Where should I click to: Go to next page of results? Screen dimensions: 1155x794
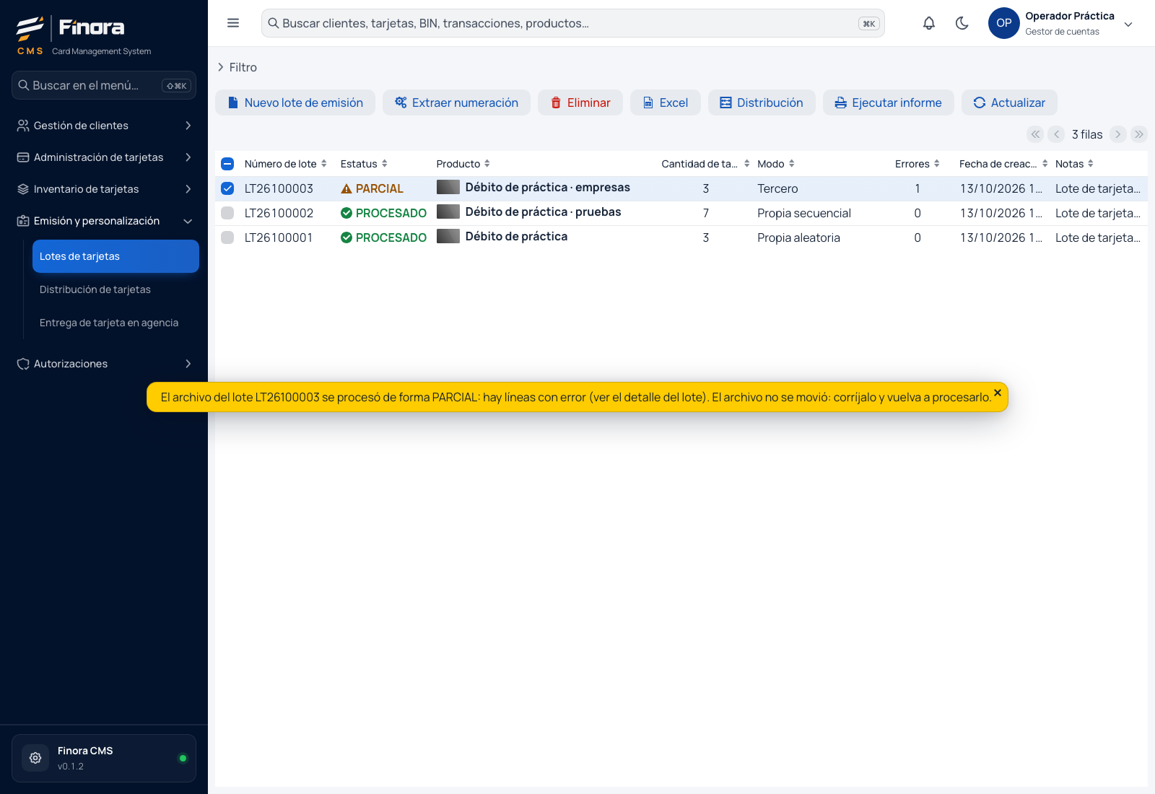click(x=1118, y=134)
